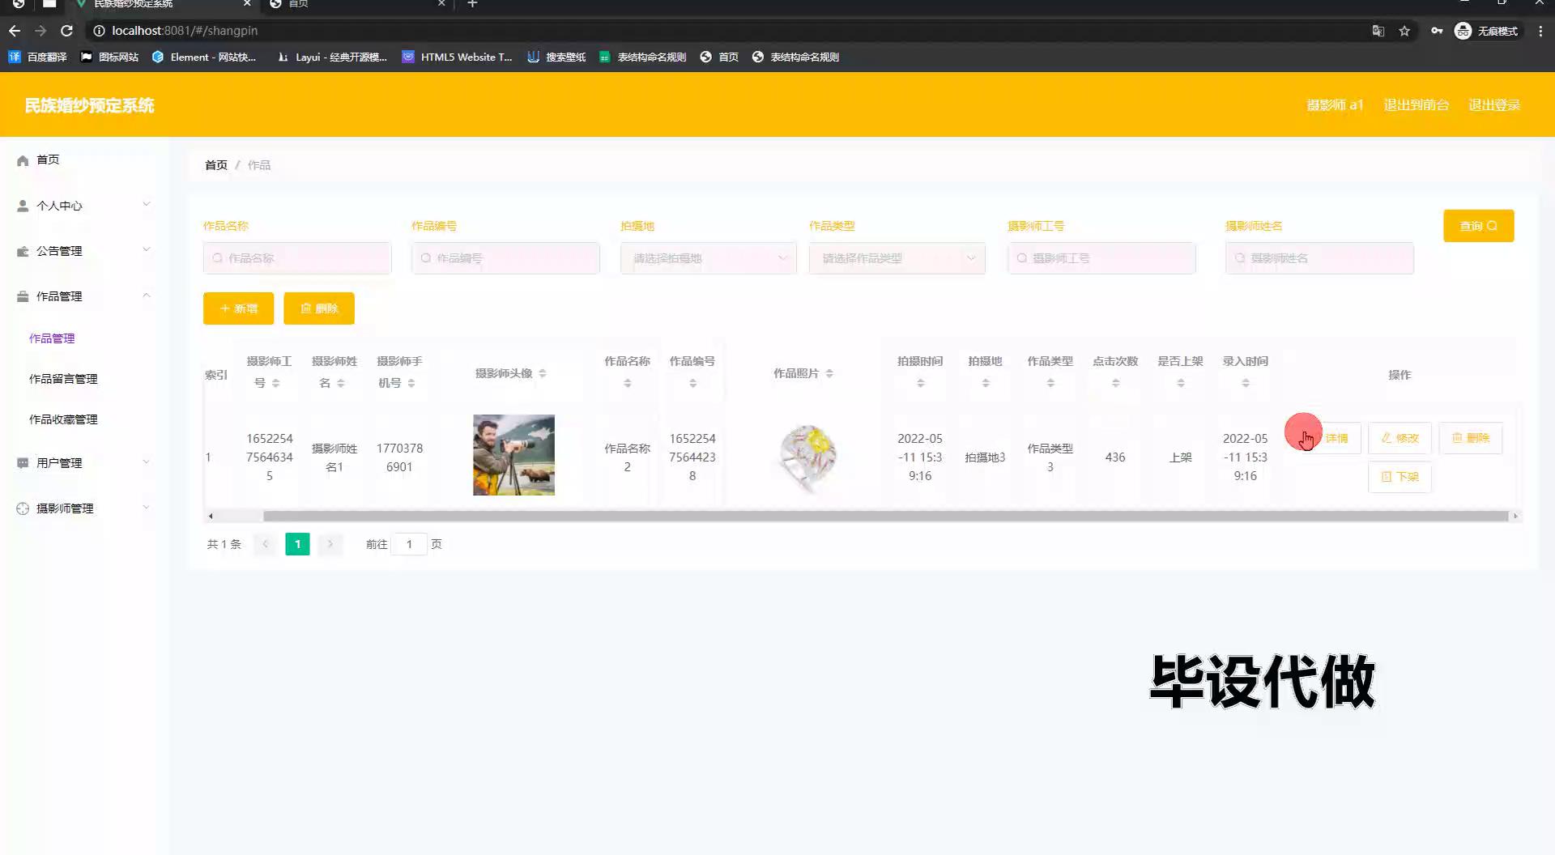This screenshot has height=855, width=1555.
Task: Open the 拍摄地 dropdown filter
Action: click(708, 258)
